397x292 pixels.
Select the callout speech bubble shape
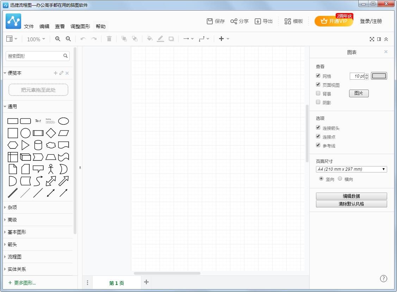click(38, 169)
